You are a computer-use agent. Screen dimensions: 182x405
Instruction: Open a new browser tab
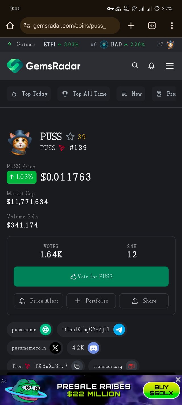131,26
